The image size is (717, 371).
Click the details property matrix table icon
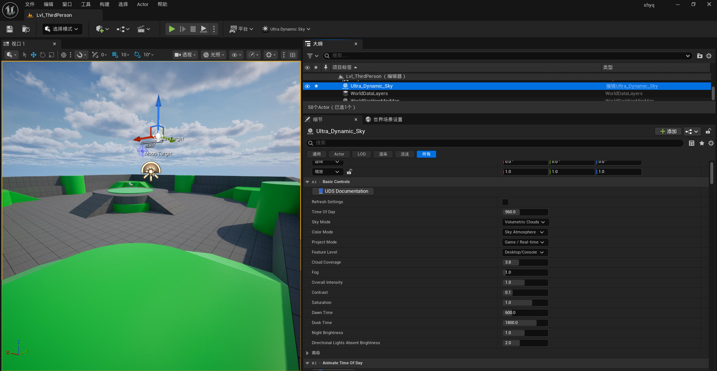tap(692, 143)
